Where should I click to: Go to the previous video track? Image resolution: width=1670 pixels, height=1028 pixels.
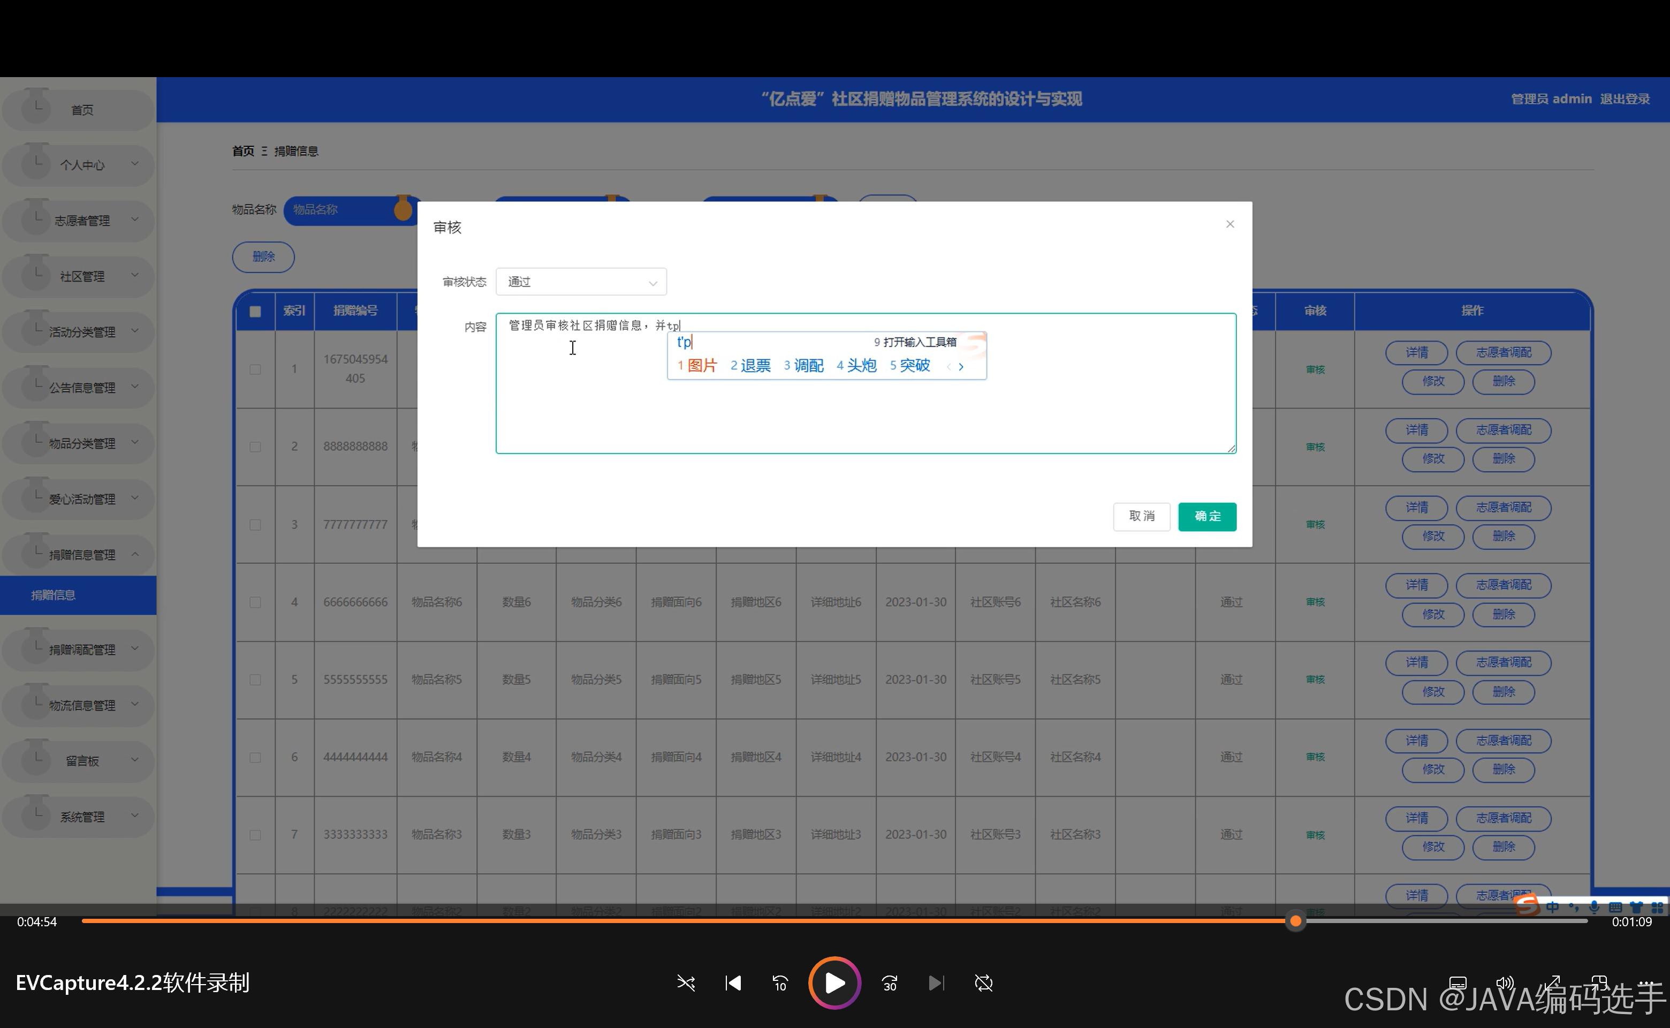733,983
